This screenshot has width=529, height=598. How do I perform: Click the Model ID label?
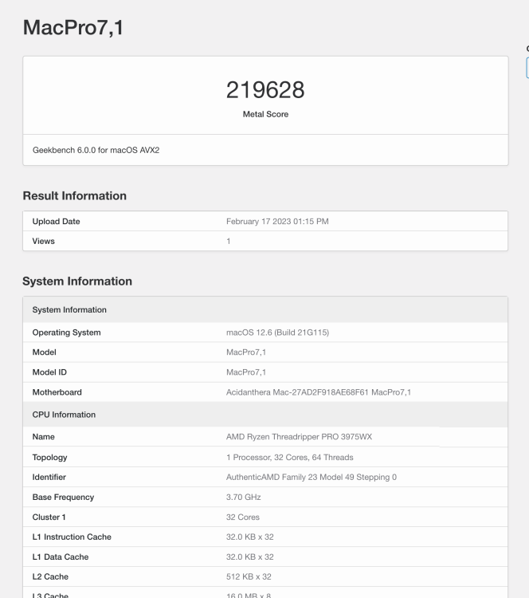pos(49,372)
